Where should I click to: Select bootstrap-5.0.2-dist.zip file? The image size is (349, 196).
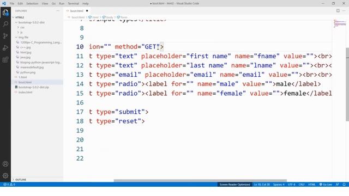point(34,87)
